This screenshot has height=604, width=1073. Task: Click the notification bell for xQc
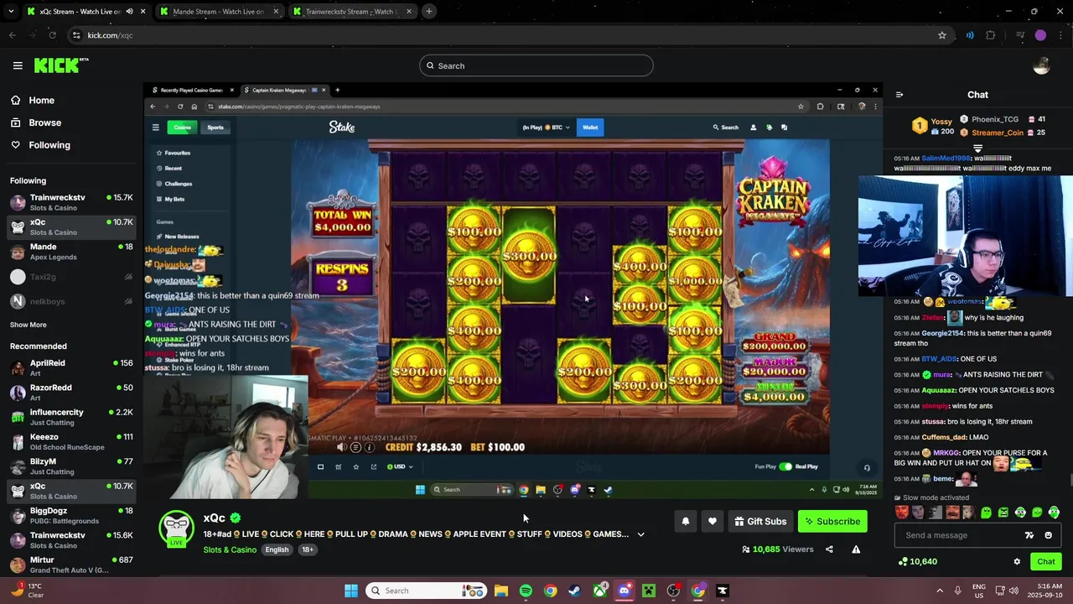[x=685, y=521]
